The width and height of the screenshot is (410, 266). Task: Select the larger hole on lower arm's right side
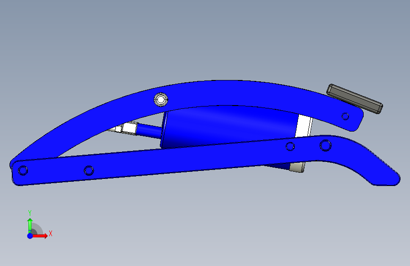point(325,145)
